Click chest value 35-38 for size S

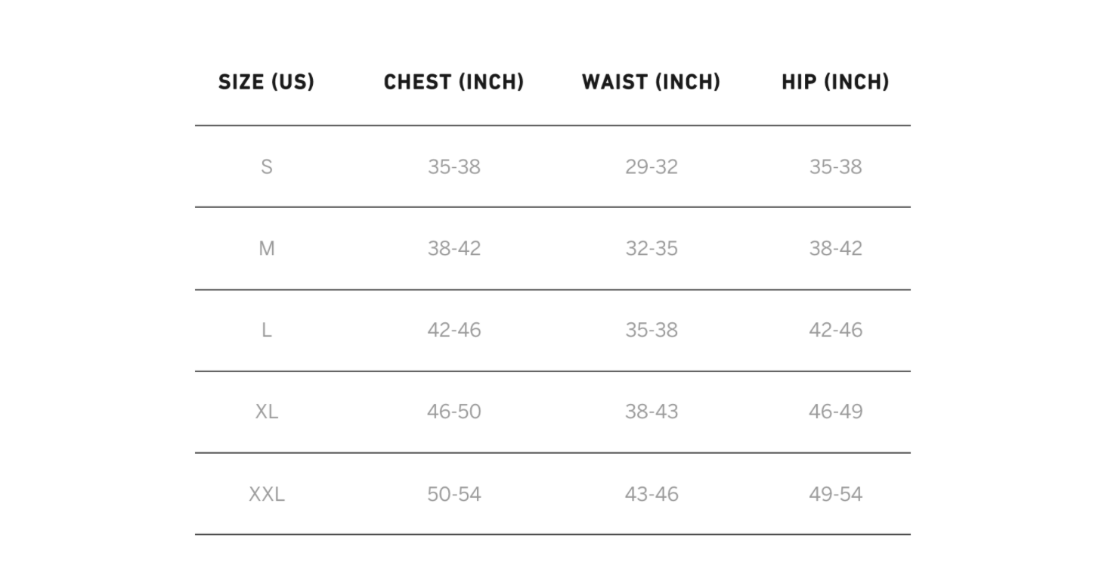click(x=453, y=166)
